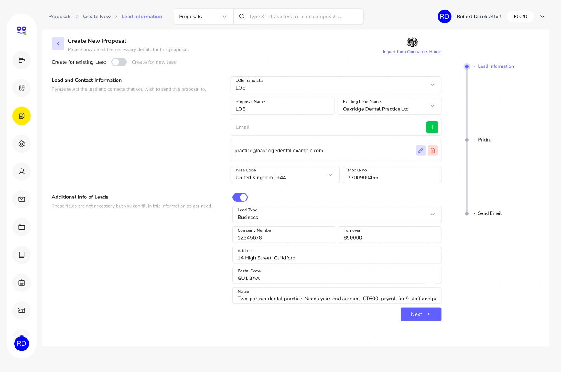Edit the practice@oakridgedental email with pencil icon
This screenshot has height=372, width=561.
(421, 150)
